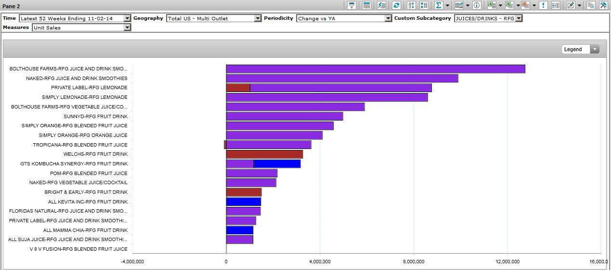
Task: Click the filter funnel icon
Action: click(x=352, y=5)
